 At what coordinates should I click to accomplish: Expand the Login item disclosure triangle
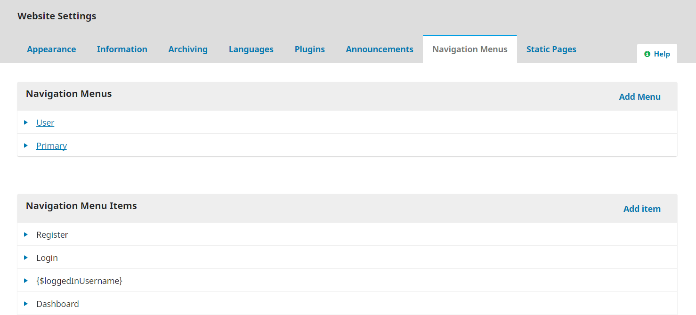pyautogui.click(x=26, y=258)
